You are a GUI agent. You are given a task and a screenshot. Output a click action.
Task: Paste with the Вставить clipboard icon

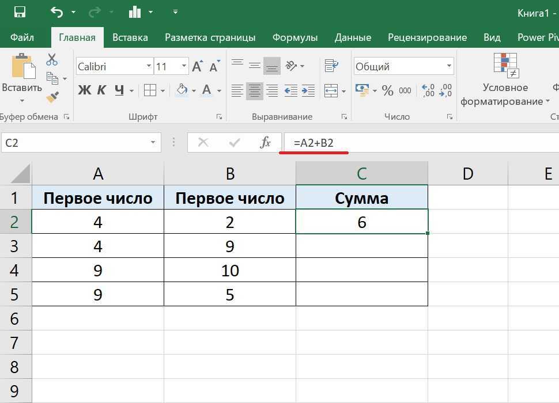pos(23,66)
